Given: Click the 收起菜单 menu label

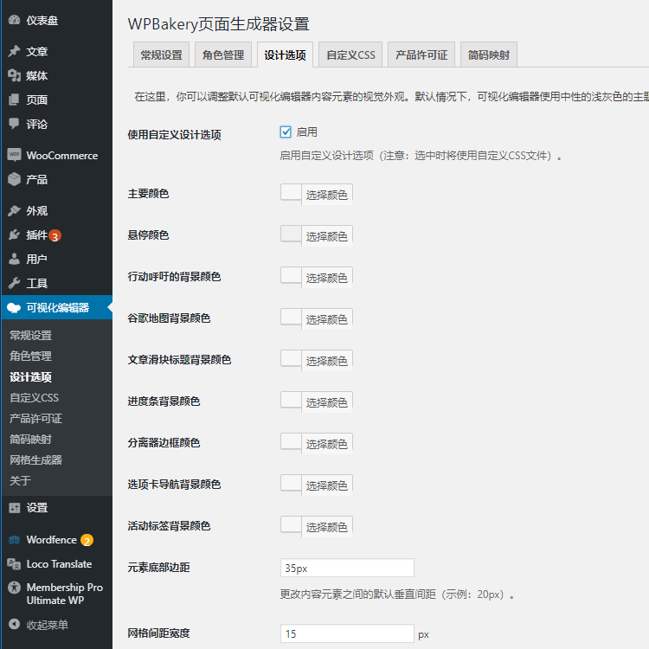Looking at the screenshot, I should [x=48, y=625].
